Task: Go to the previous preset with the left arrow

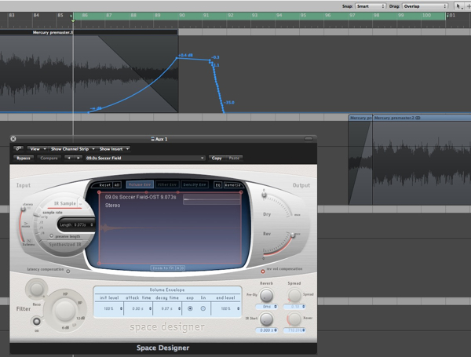Action: (x=69, y=158)
